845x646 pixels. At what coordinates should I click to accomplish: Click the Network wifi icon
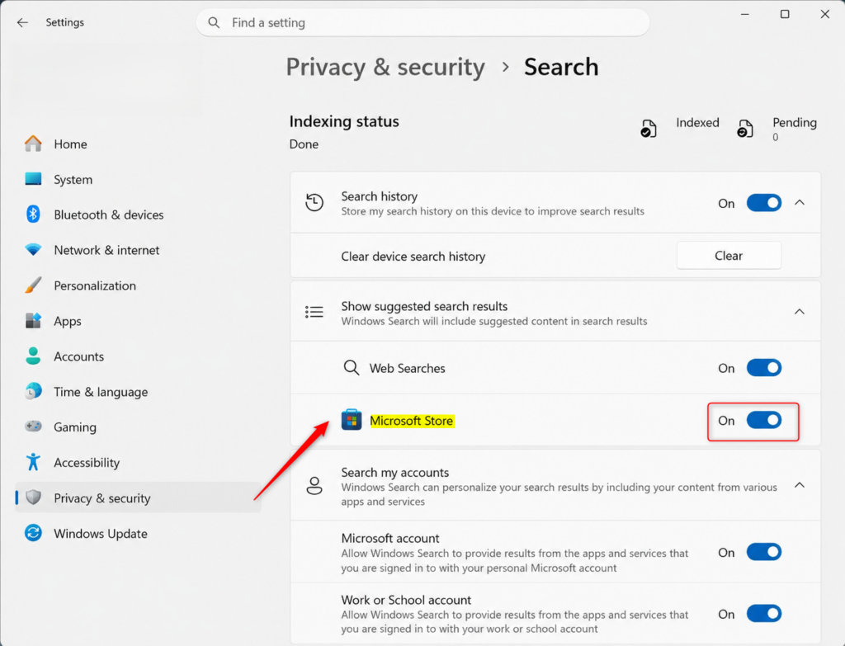[33, 250]
